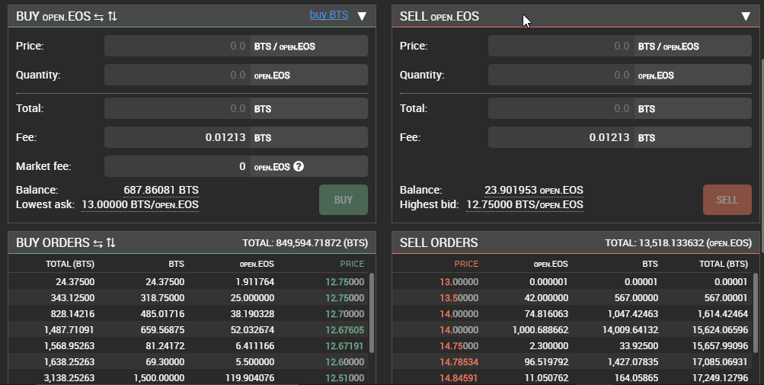Click sell orders total 13,518.133632 (OPEN.EOS)
This screenshot has width=764, height=385.
[678, 243]
